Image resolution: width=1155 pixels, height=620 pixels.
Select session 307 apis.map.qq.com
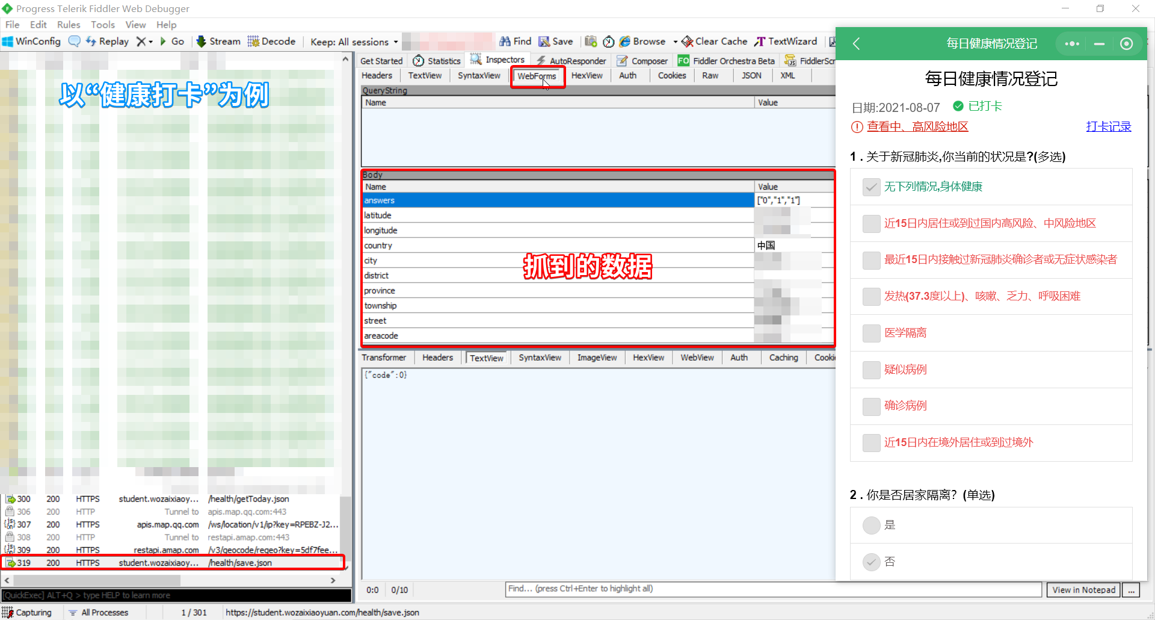[171, 525]
